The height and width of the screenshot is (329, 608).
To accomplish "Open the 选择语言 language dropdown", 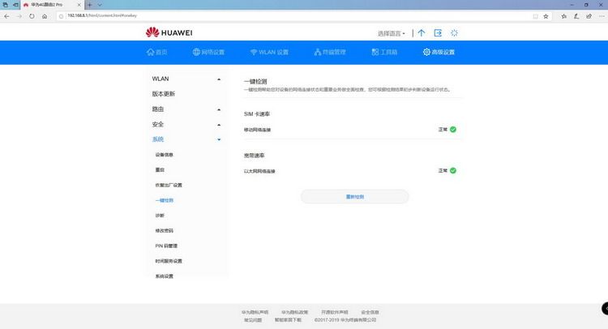I will [x=391, y=34].
